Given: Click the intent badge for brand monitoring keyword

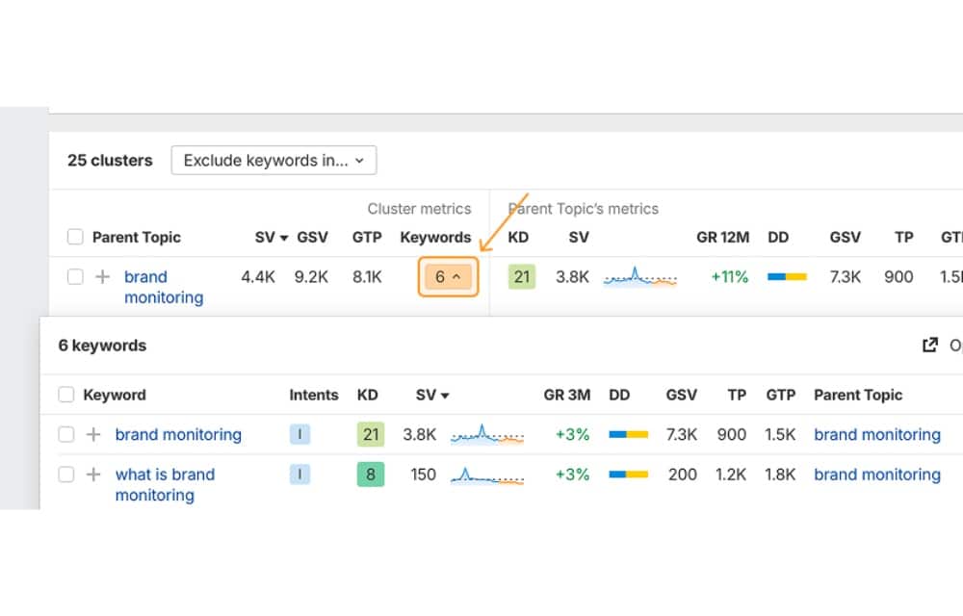Looking at the screenshot, I should pos(299,434).
